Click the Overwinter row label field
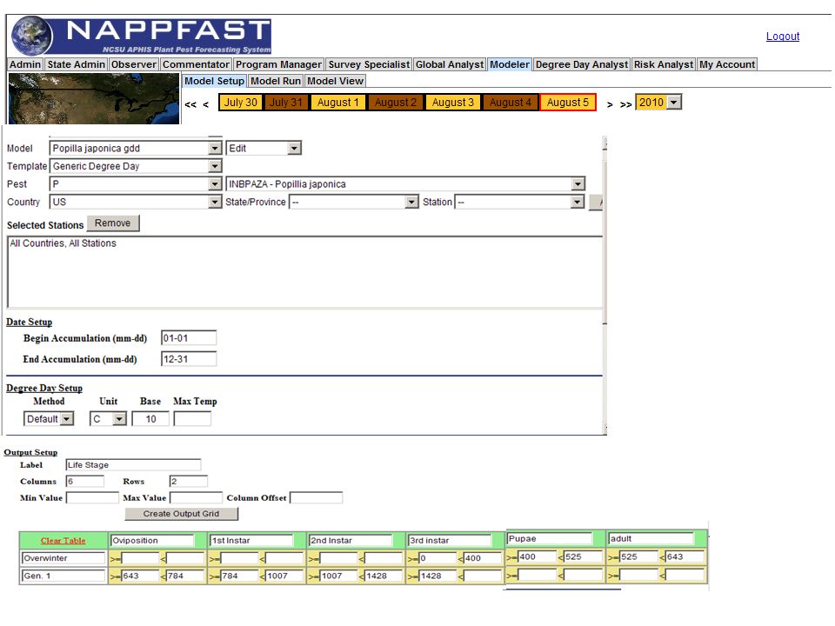The image size is (835, 626). (63, 558)
